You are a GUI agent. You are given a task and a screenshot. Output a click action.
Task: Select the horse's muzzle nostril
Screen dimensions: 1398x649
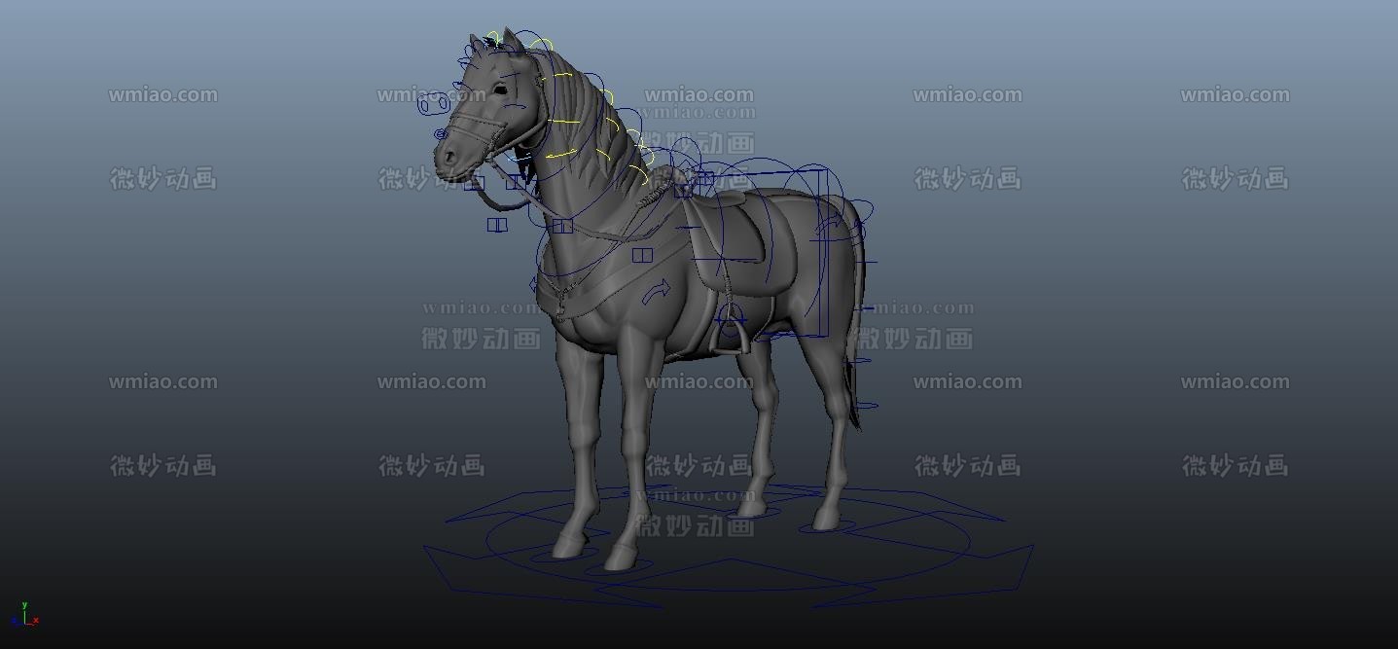(x=448, y=154)
